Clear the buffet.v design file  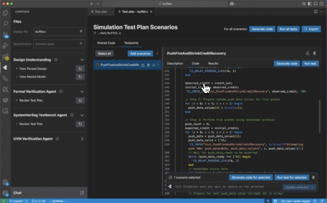pos(81,31)
